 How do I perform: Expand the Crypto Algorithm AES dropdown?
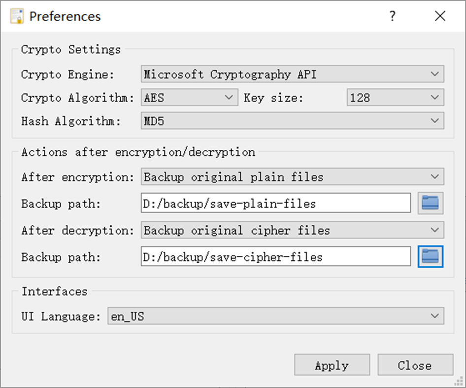click(x=189, y=98)
